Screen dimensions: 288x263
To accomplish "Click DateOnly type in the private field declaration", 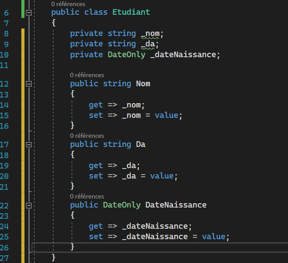I will 126,55.
